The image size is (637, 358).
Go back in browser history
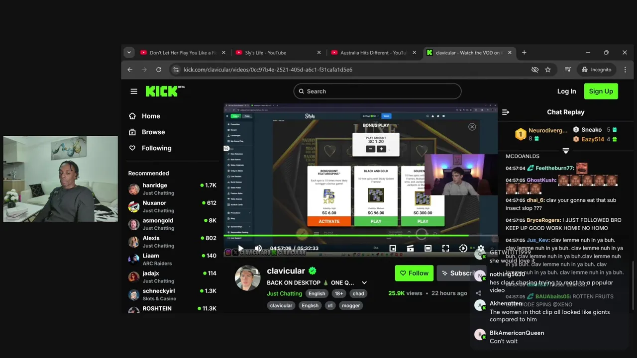tap(130, 70)
